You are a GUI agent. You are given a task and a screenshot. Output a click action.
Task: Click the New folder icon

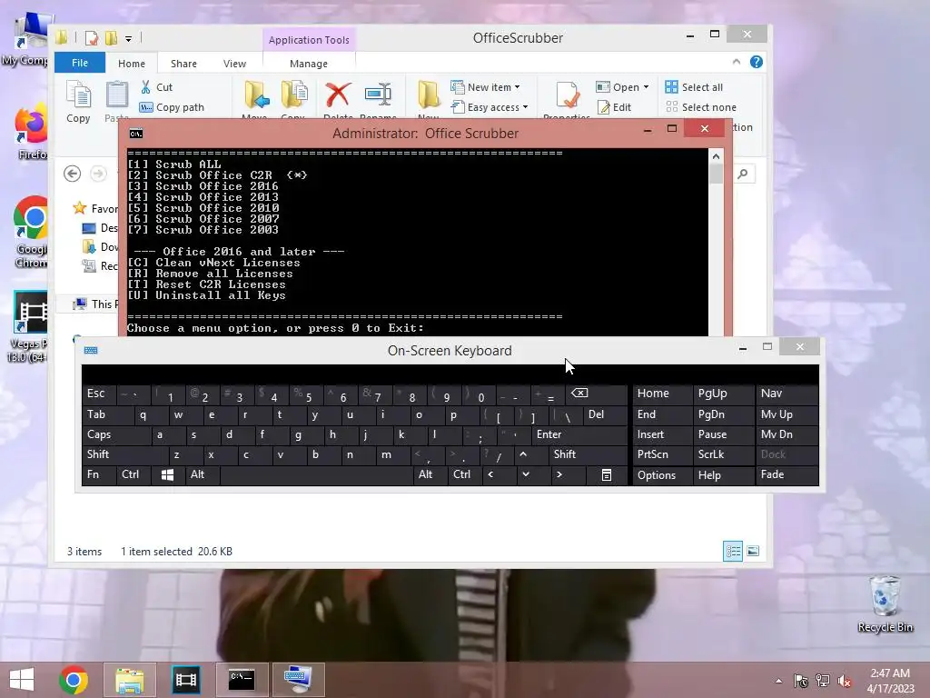point(429,95)
